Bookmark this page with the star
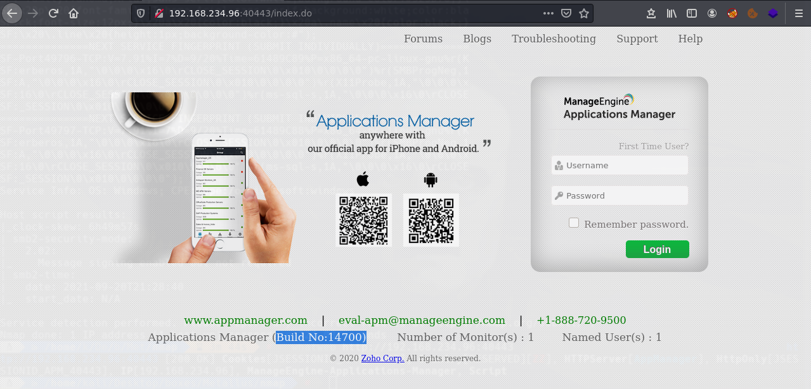Viewport: 811px width, 389px height. pyautogui.click(x=584, y=13)
